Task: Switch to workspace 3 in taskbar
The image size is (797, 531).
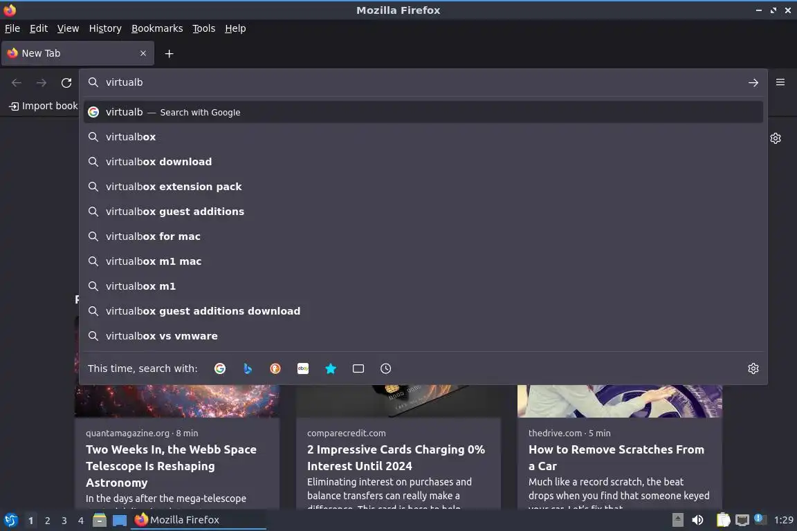Action: coord(64,521)
